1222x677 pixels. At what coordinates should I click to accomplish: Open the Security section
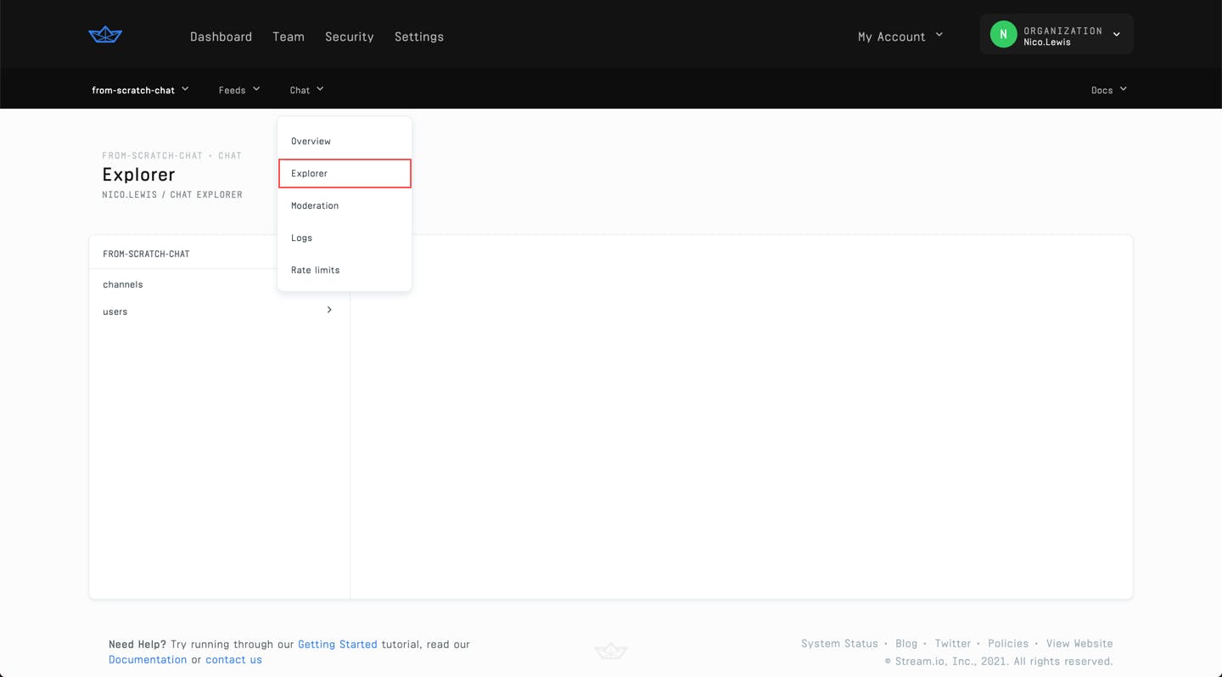tap(350, 36)
